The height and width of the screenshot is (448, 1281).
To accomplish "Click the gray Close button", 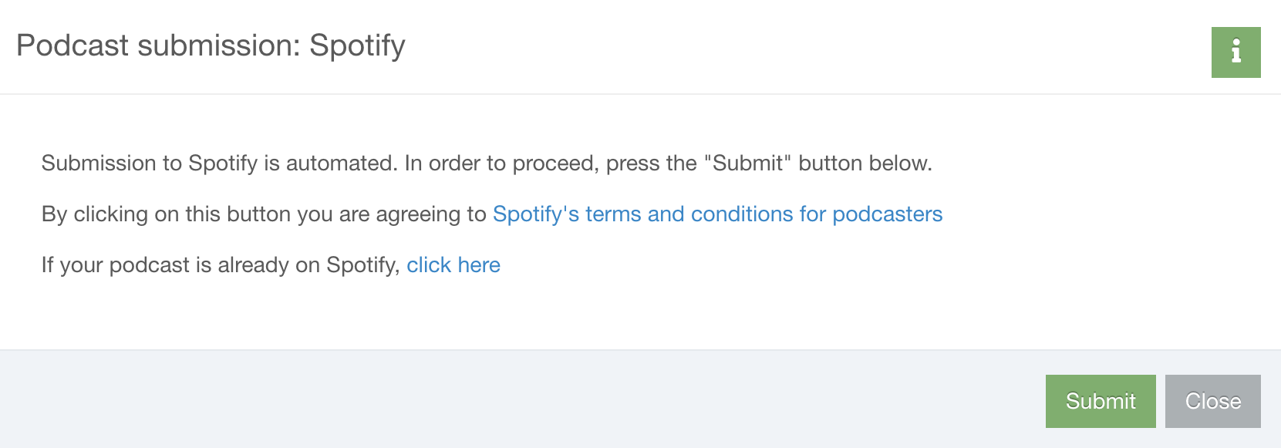I will [1213, 401].
